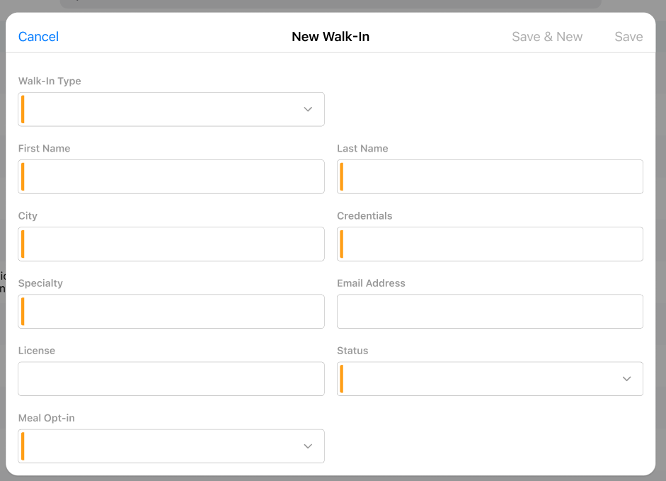
Task: Click the Cancel link
Action: [38, 37]
